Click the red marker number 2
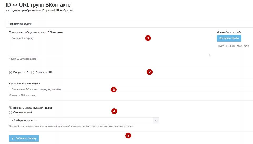253x144 pixels. (x=150, y=72)
